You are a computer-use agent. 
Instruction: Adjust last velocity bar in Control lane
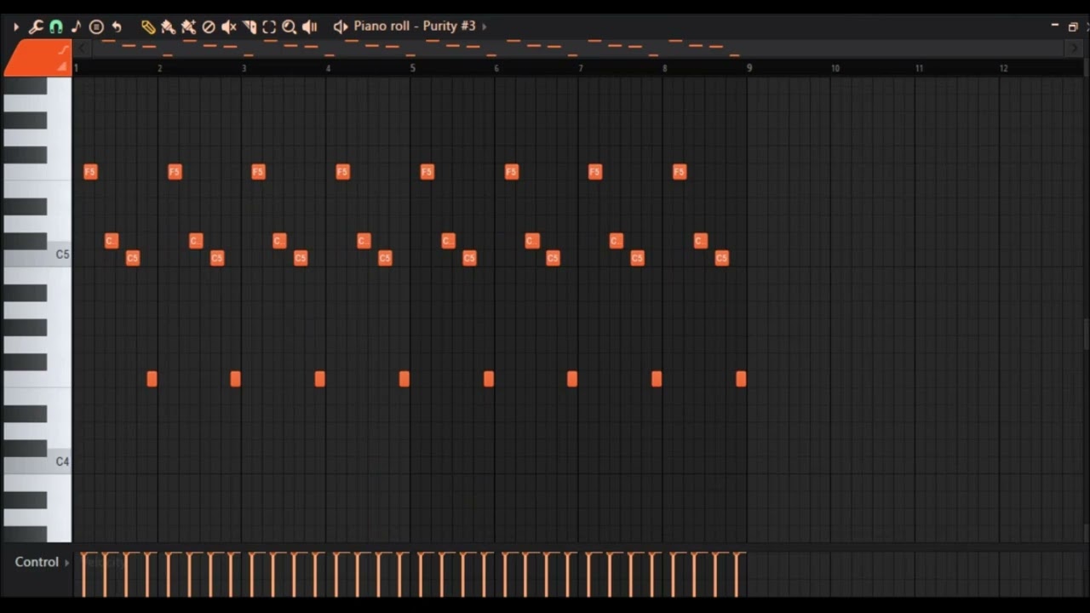(736, 575)
